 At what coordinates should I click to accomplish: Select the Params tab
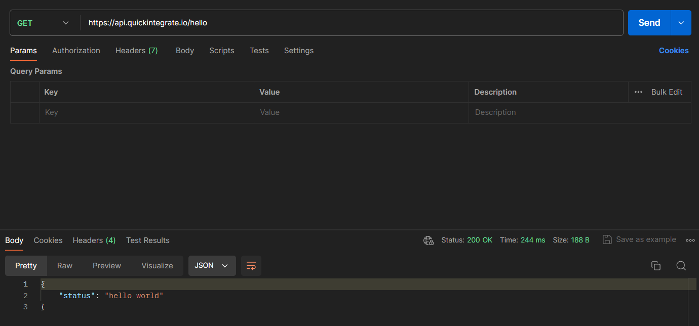[x=23, y=51]
